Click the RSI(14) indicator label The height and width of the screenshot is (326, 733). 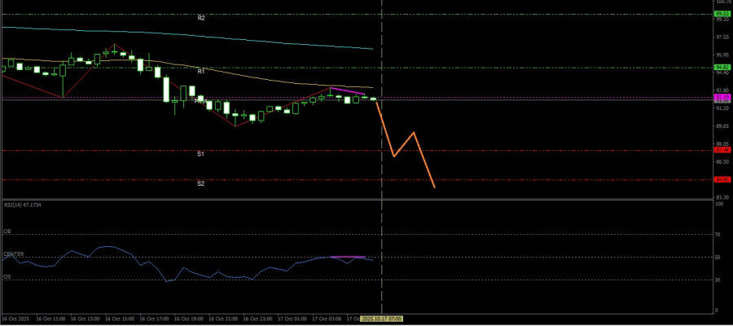22,205
